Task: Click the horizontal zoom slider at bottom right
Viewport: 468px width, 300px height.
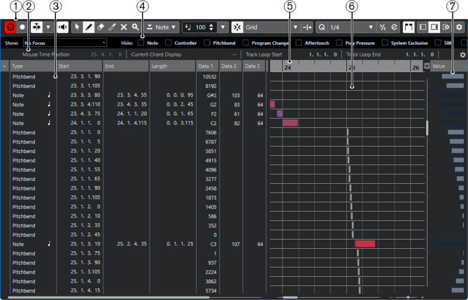Action: [x=407, y=297]
